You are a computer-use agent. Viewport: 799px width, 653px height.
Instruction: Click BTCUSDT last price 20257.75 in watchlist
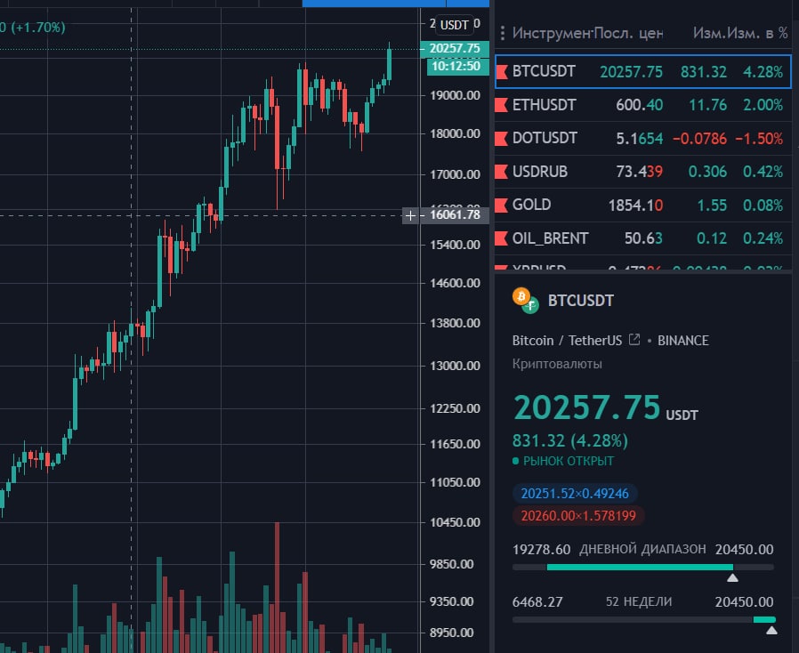tap(631, 72)
